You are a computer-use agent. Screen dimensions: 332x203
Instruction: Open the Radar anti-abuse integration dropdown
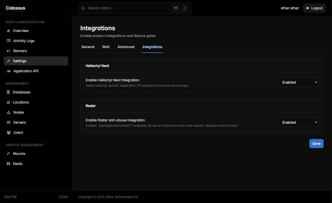[x=298, y=122]
